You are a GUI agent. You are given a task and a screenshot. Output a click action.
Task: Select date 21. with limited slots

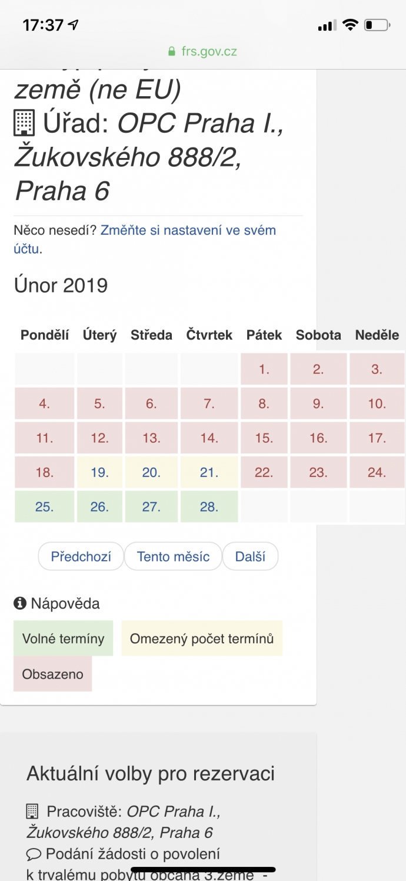click(209, 472)
